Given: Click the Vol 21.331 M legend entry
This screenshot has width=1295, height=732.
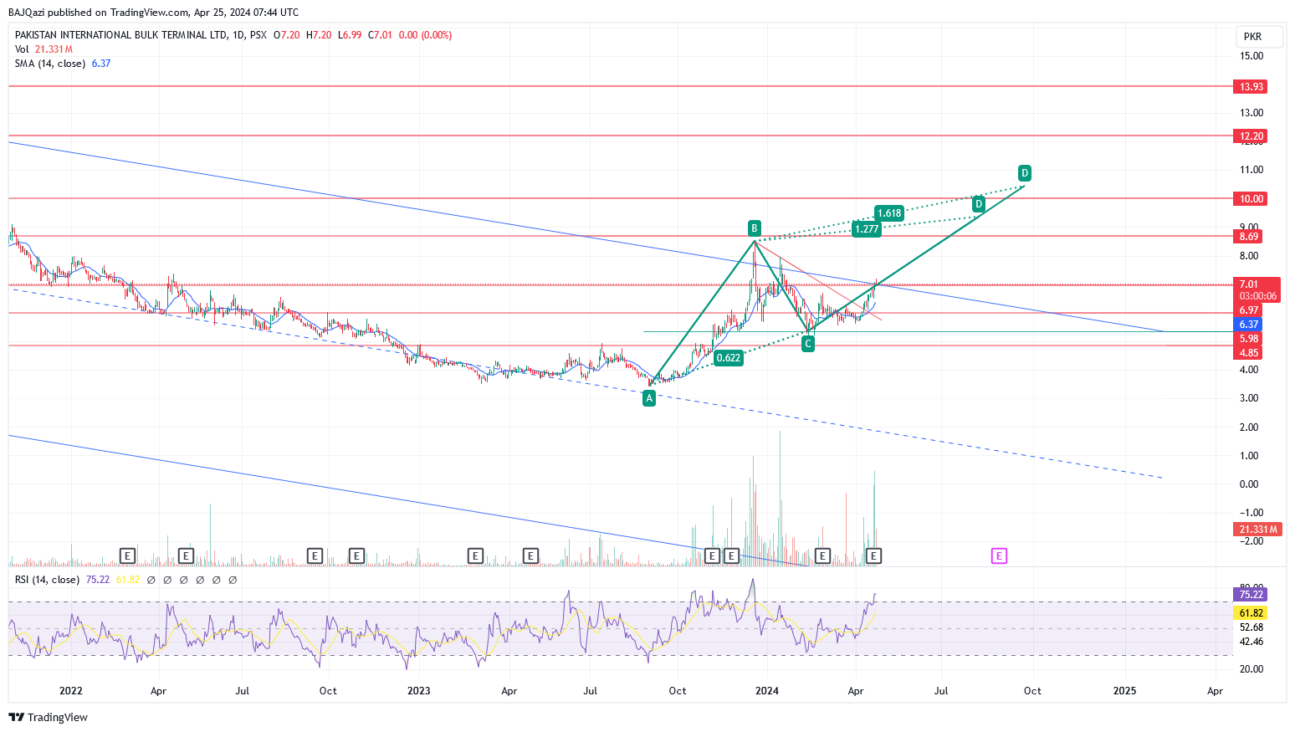Looking at the screenshot, I should click(x=44, y=49).
